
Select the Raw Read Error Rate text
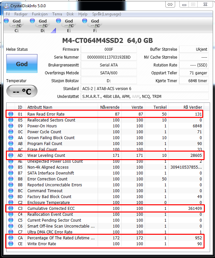[46, 114]
